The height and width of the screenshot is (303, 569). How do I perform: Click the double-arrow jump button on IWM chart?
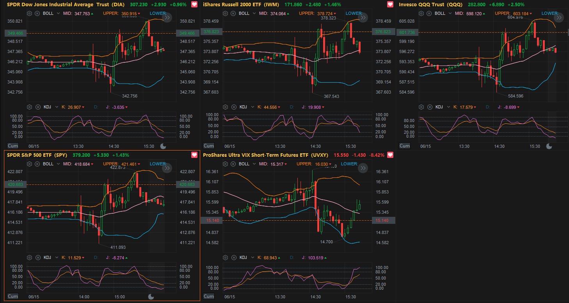(363, 17)
